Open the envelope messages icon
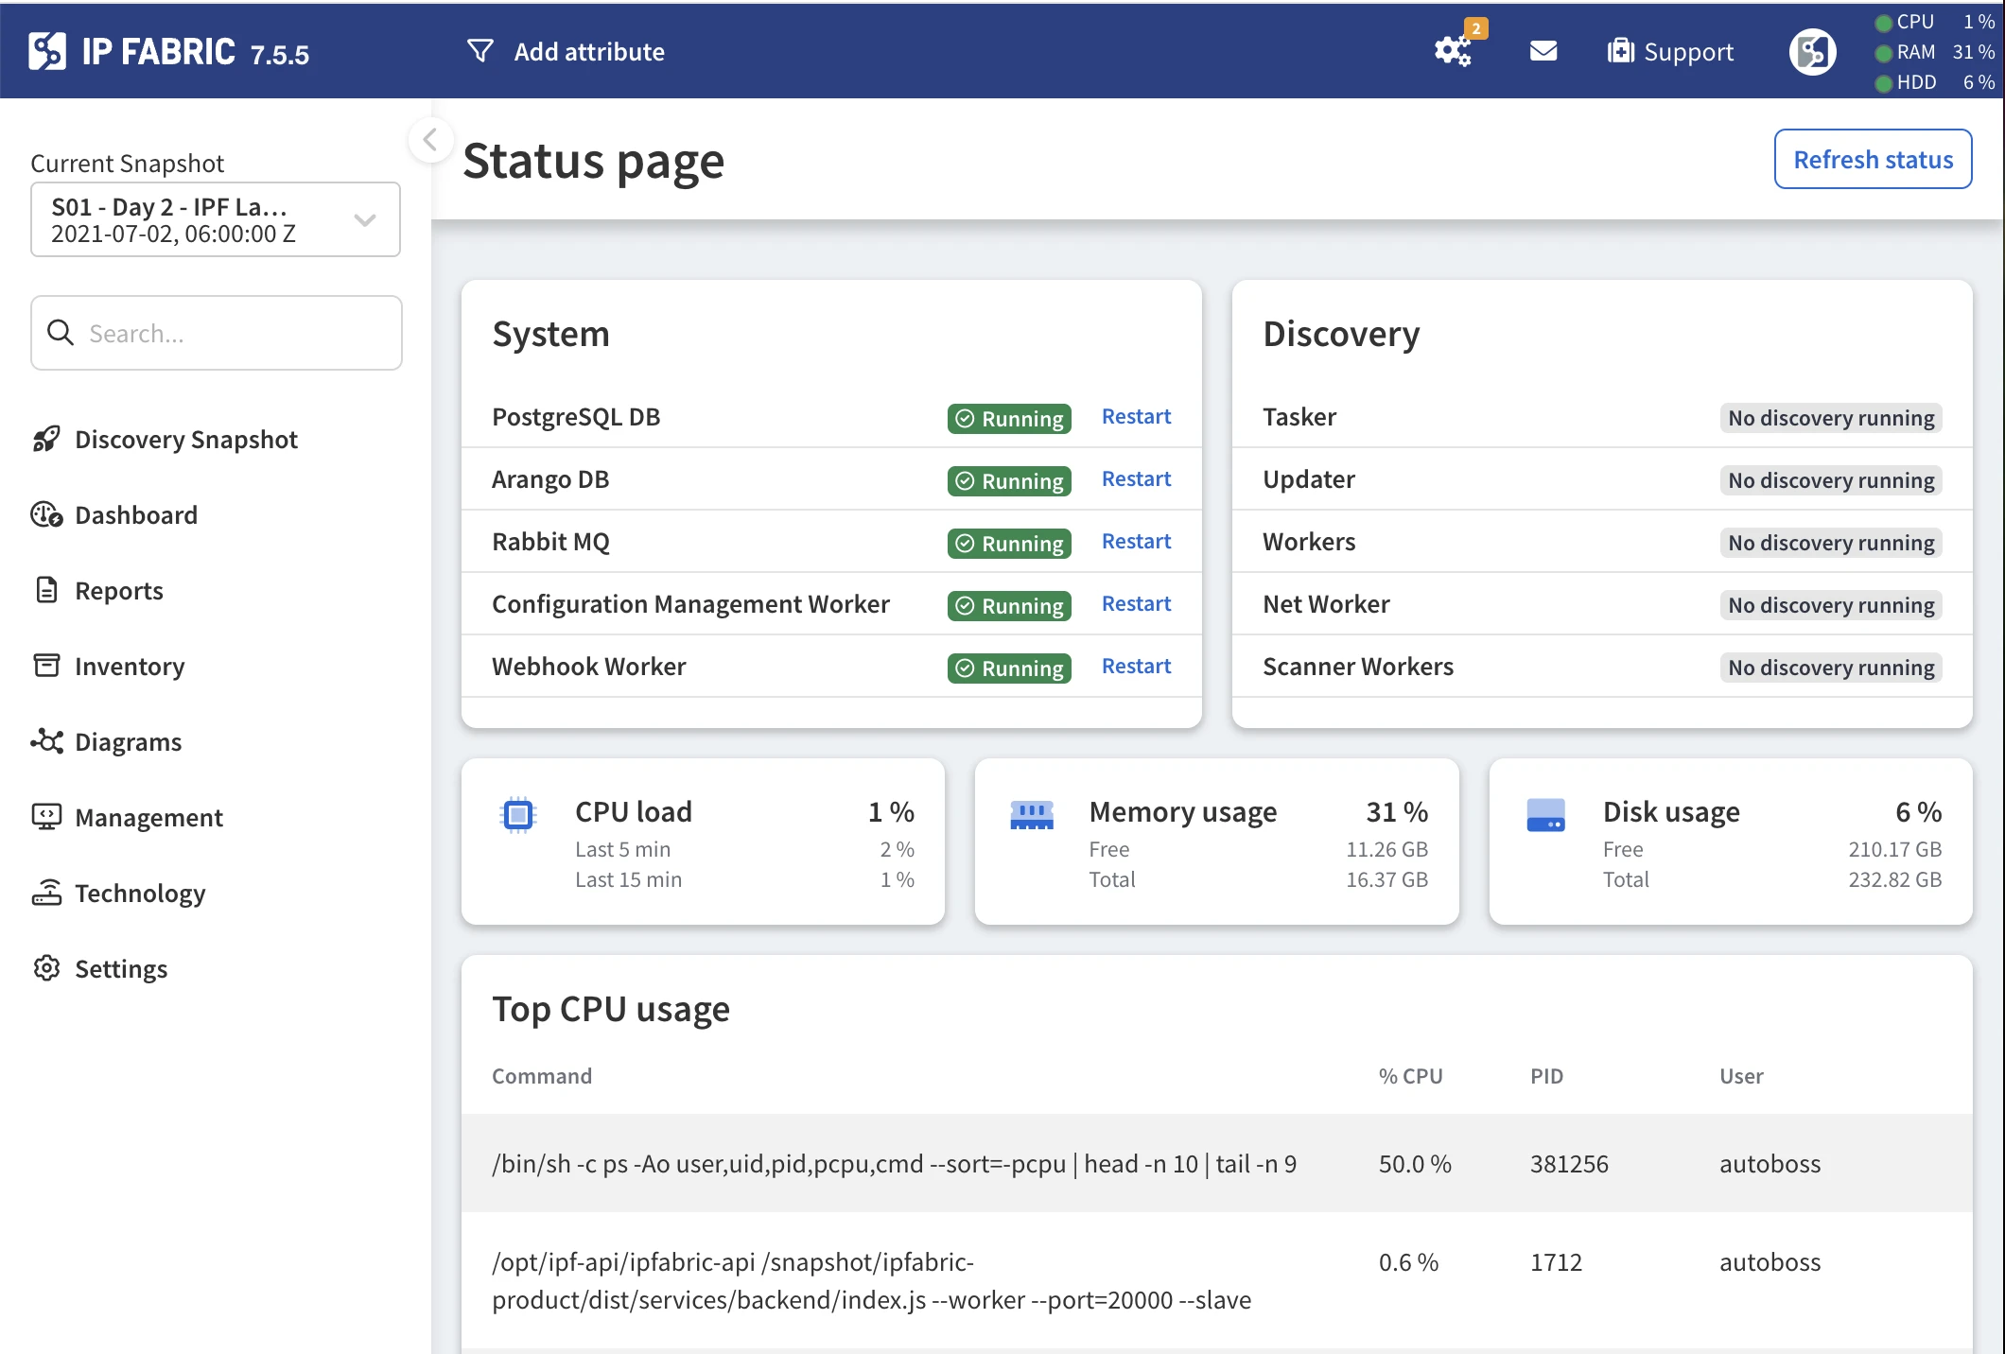The width and height of the screenshot is (2005, 1354). [1543, 51]
